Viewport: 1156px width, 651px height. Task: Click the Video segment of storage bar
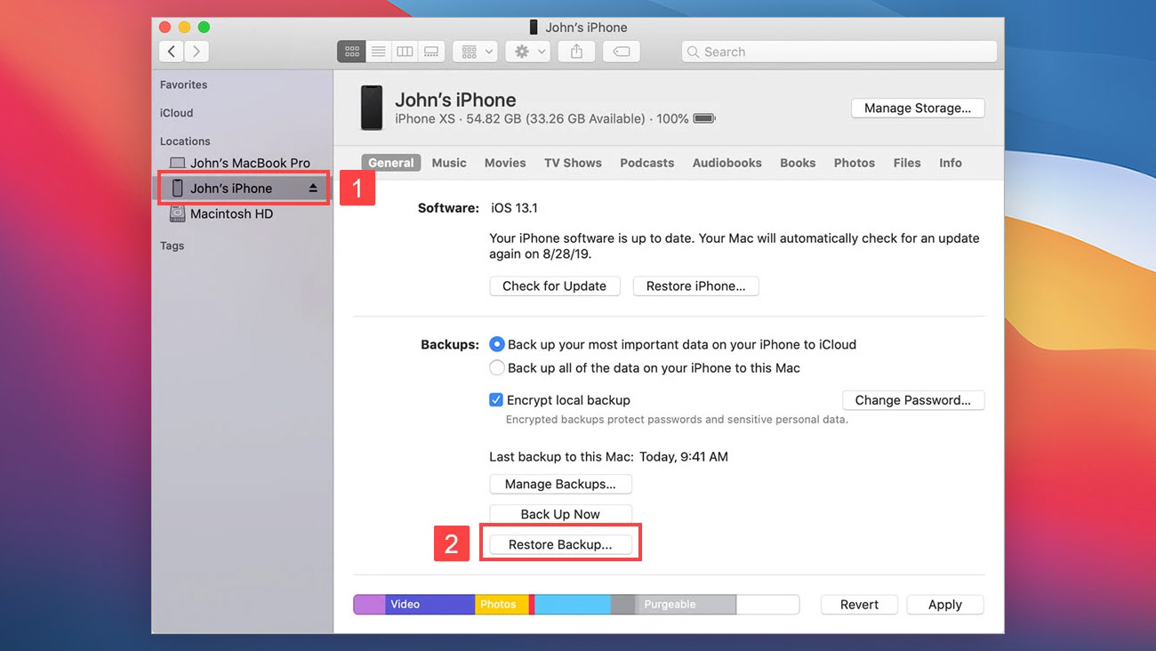(429, 604)
